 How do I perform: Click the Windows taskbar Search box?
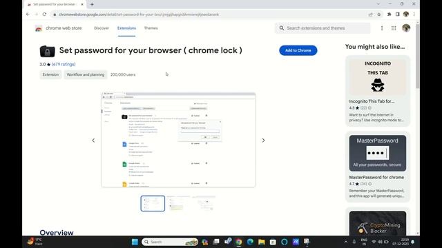tap(170, 242)
